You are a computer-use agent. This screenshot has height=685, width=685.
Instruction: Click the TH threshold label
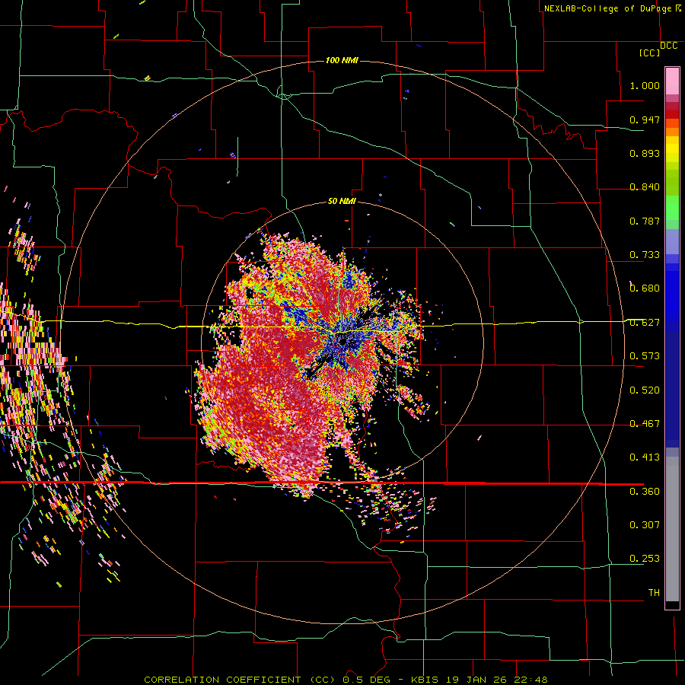[654, 593]
